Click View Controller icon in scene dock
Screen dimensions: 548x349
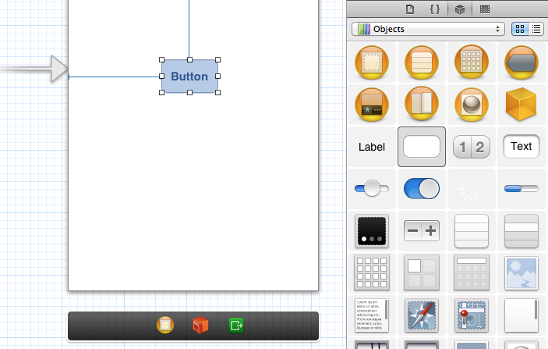point(165,325)
